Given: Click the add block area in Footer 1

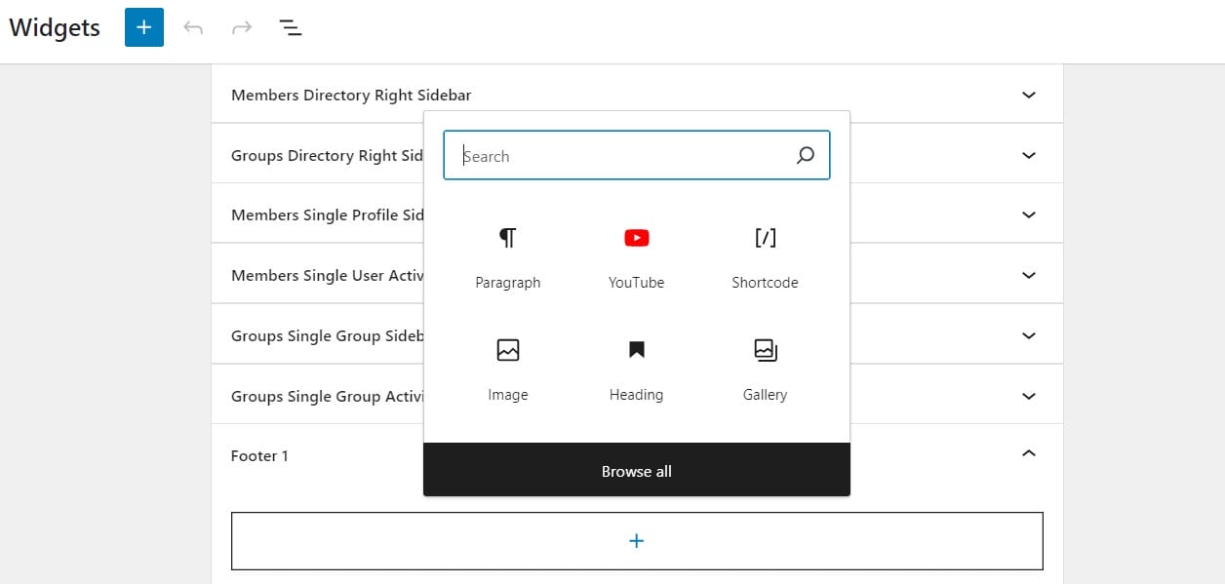Looking at the screenshot, I should click(636, 541).
